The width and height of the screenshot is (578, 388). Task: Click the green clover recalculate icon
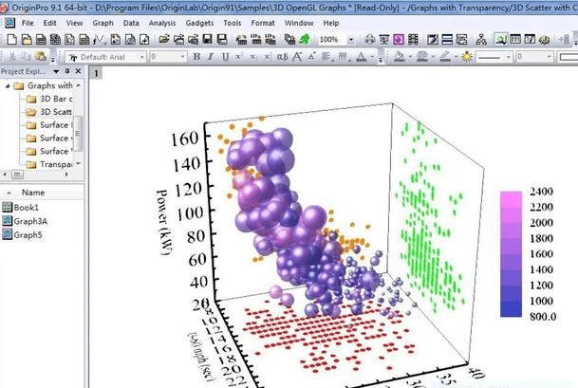(305, 39)
